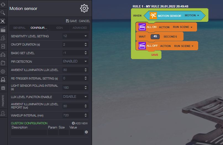Open the scenes clapperboard sidebar icon

click(3, 30)
